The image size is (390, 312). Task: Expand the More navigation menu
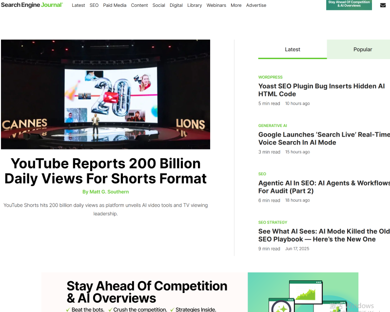pyautogui.click(x=236, y=5)
